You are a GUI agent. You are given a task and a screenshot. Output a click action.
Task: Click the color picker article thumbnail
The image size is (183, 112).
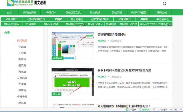pyautogui.click(x=73, y=46)
